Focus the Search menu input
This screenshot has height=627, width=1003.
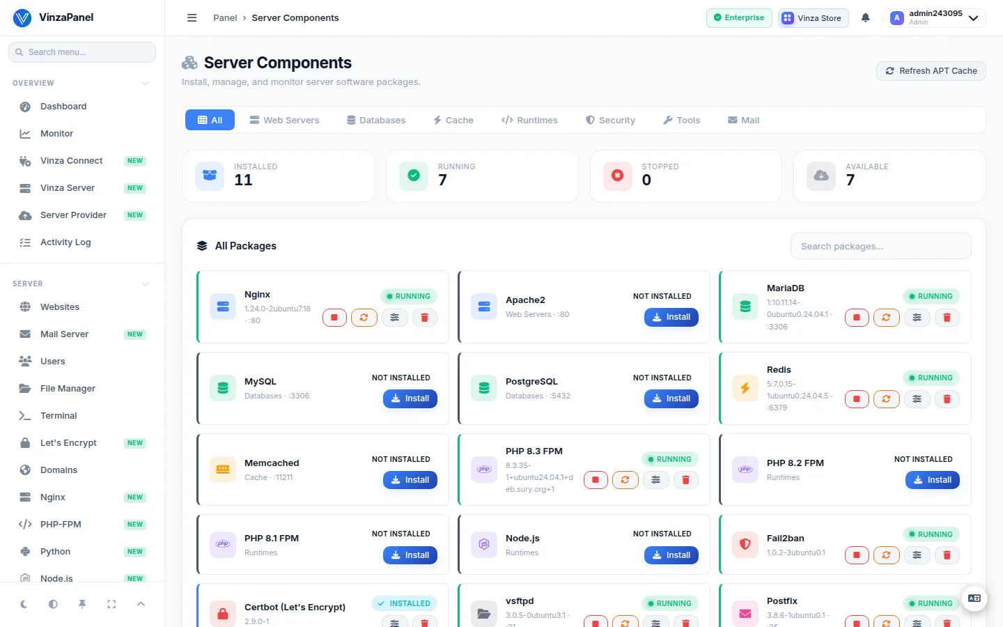point(82,52)
